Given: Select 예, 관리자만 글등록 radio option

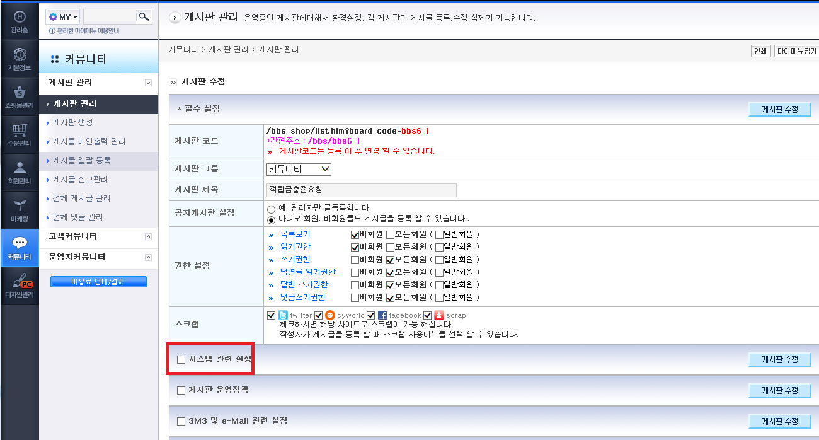Looking at the screenshot, I should (272, 208).
